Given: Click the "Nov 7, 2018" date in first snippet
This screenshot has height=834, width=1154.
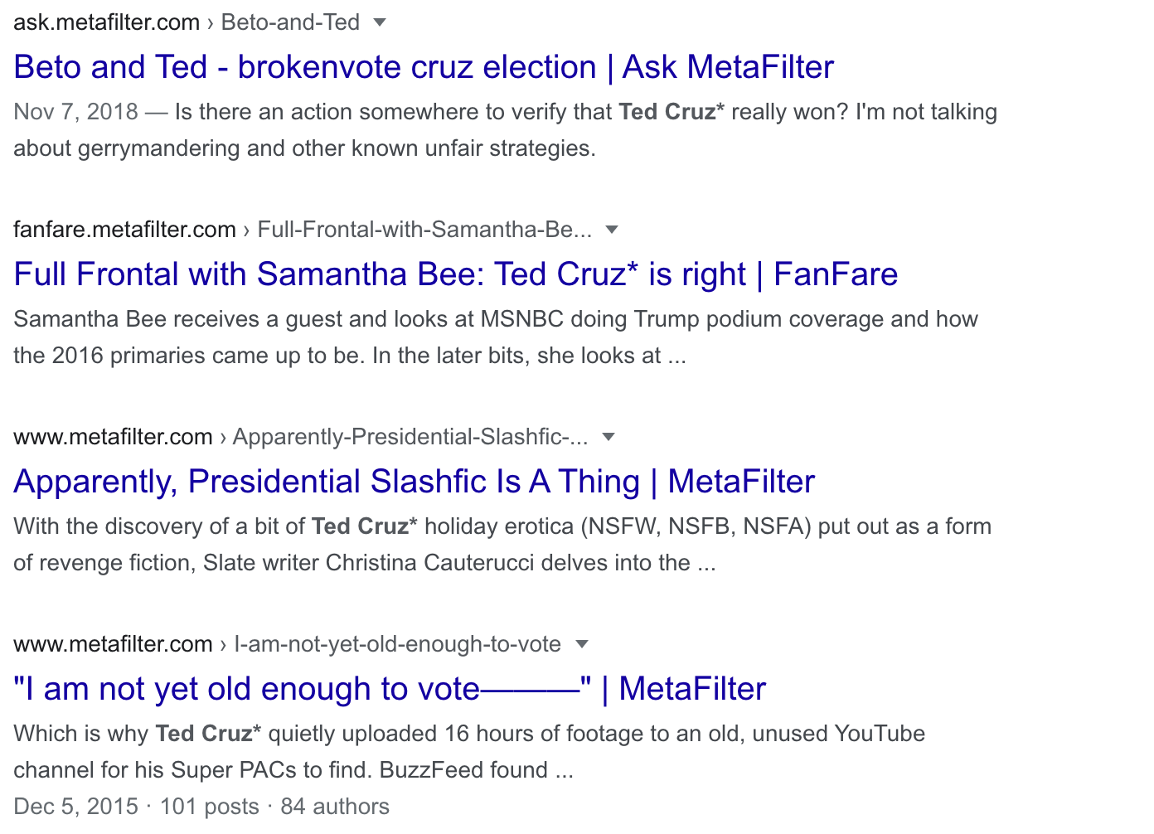Looking at the screenshot, I should (x=75, y=112).
